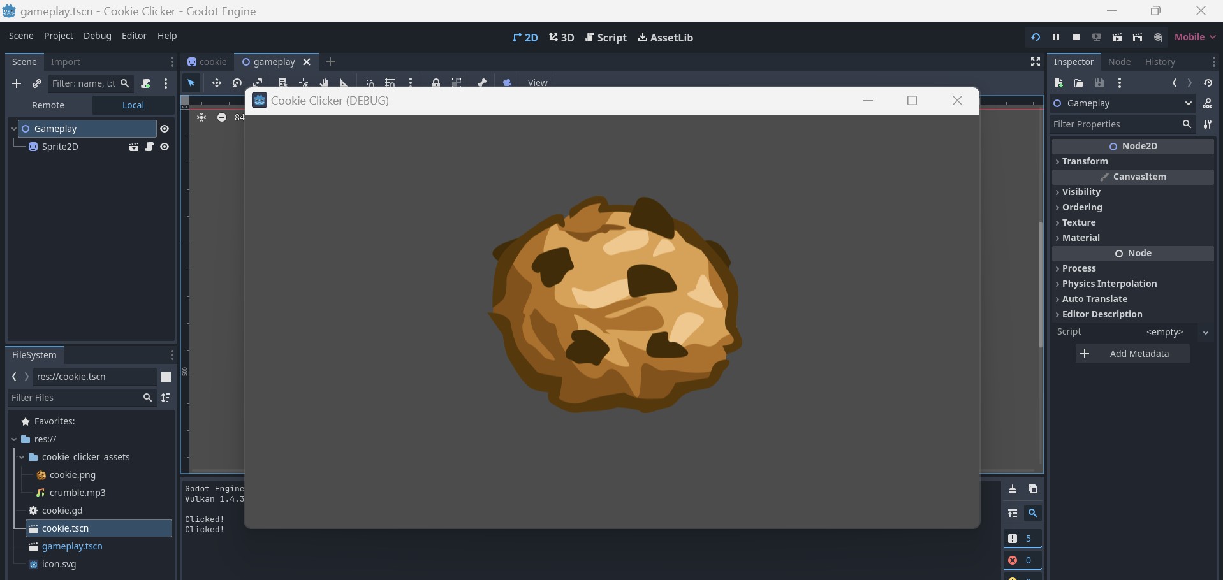
Task: Open Inspector extra resource options menu
Action: tap(1120, 83)
